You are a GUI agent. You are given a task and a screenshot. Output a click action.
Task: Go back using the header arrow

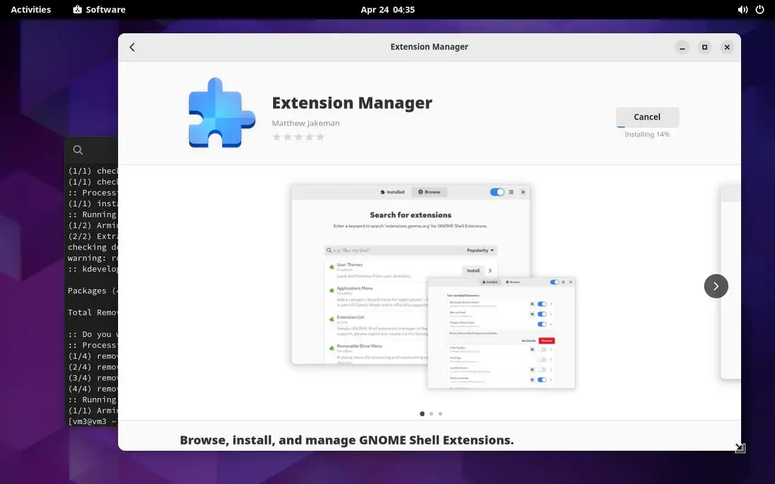pos(132,47)
